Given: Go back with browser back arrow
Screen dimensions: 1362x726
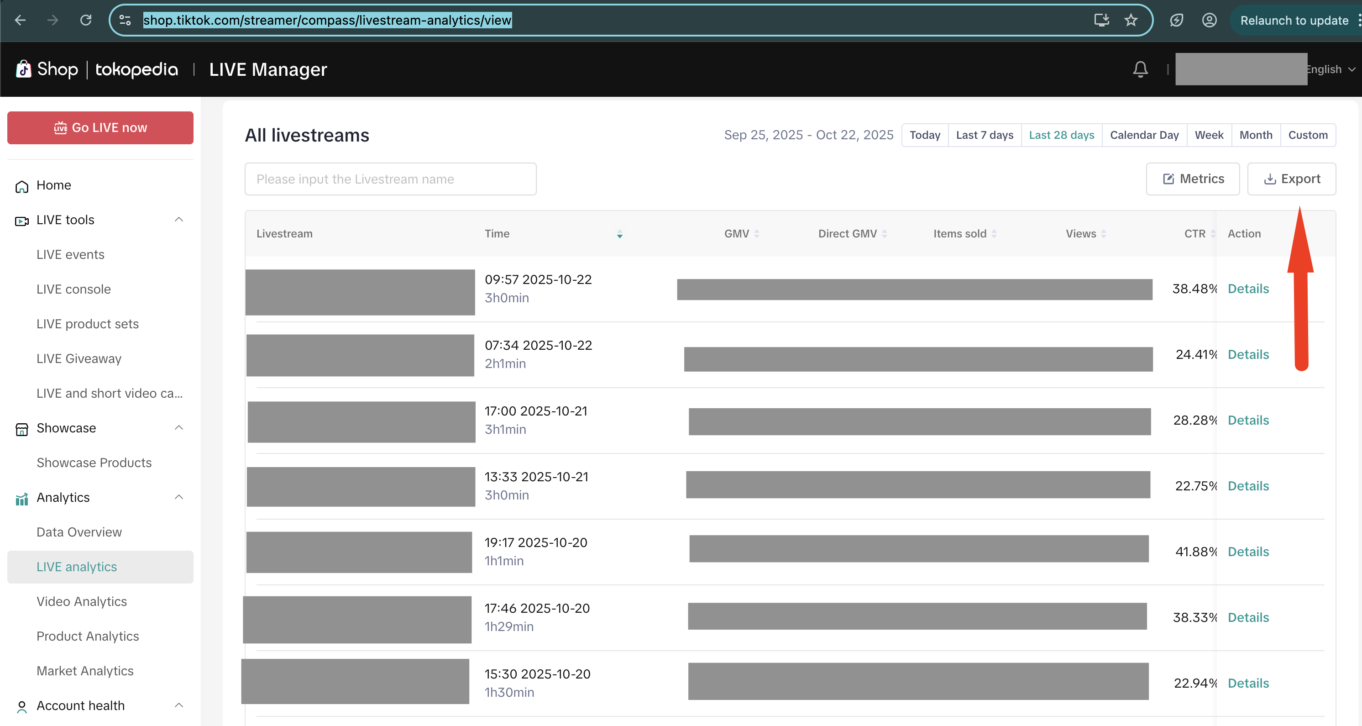Looking at the screenshot, I should pos(20,20).
